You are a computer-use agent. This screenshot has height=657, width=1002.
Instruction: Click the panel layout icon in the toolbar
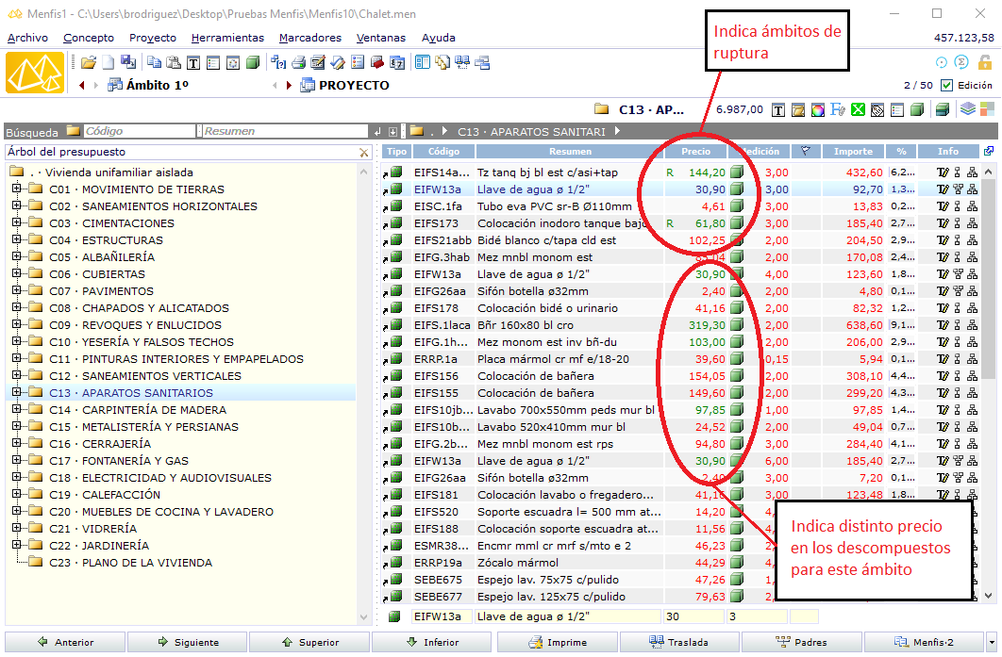click(x=422, y=62)
